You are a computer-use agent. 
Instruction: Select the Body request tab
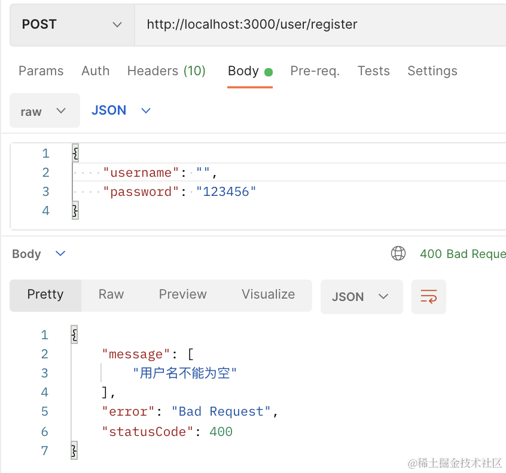250,72
